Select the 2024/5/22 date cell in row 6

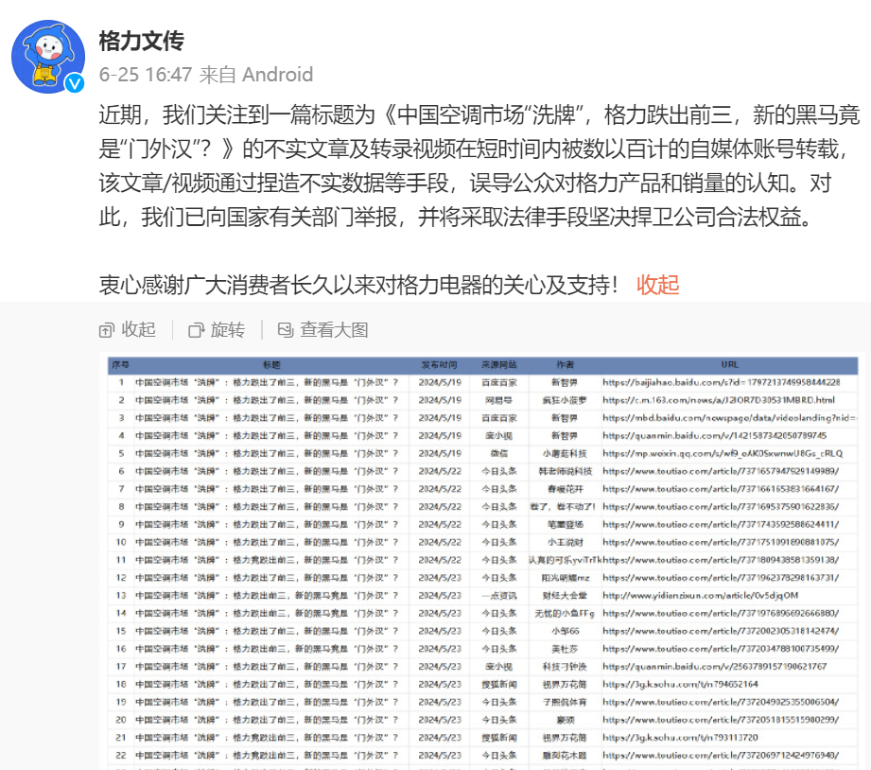pos(440,471)
